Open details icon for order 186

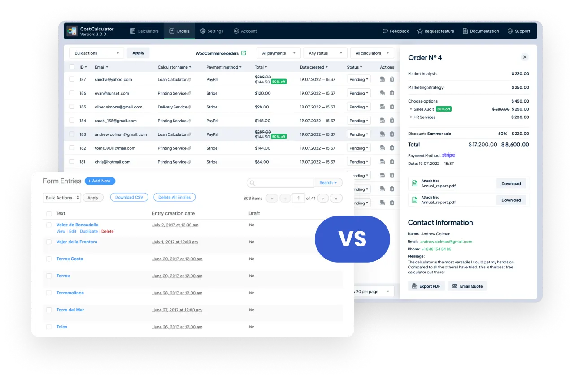click(x=382, y=93)
